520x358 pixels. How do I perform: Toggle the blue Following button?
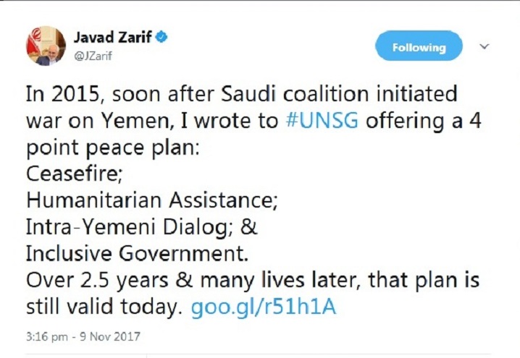[x=419, y=47]
